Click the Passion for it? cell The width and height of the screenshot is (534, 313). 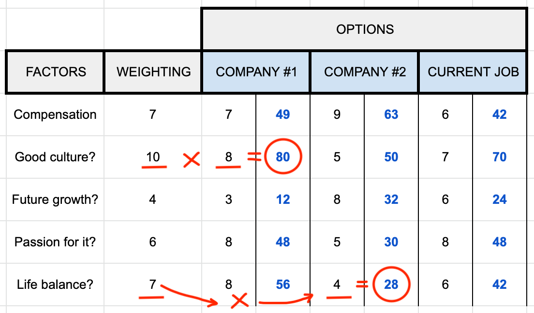(x=55, y=242)
